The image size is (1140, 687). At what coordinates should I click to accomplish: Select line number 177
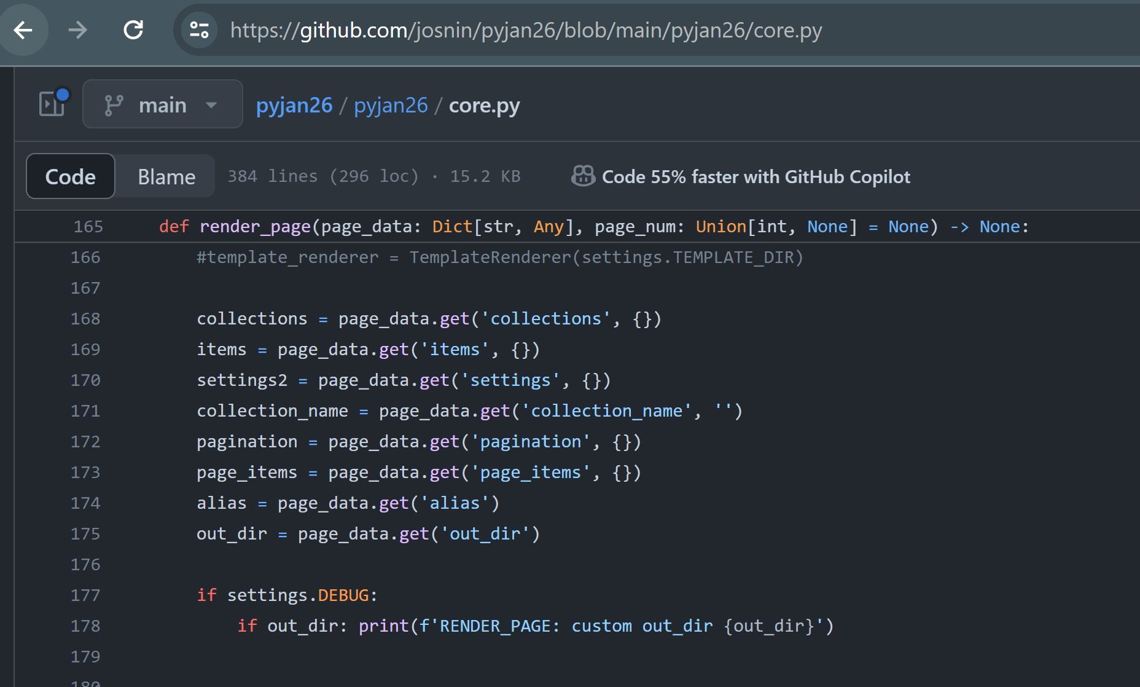pos(85,595)
